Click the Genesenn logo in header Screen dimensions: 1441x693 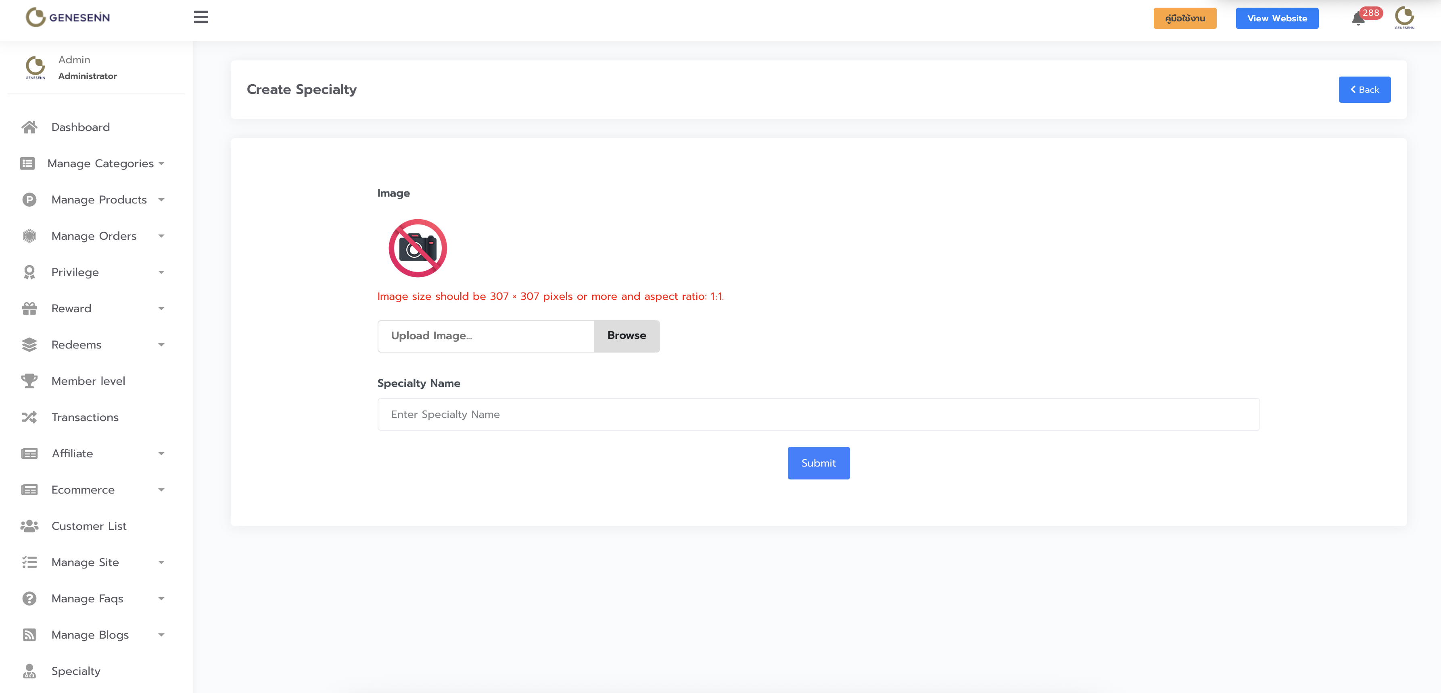(68, 17)
